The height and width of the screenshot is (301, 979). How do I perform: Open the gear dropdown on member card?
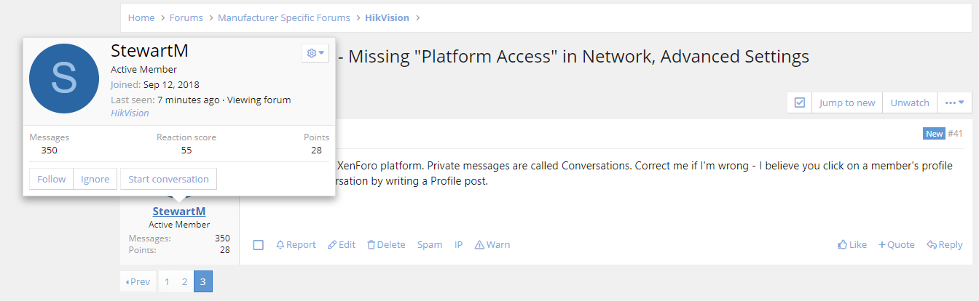pyautogui.click(x=315, y=53)
